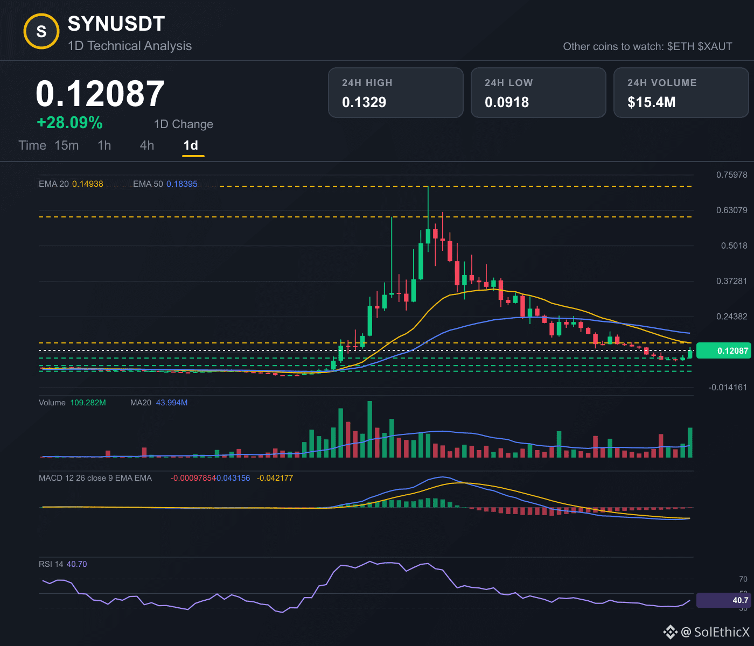The width and height of the screenshot is (754, 646).
Task: Click the "SYNUSDT" pair title
Action: (116, 24)
